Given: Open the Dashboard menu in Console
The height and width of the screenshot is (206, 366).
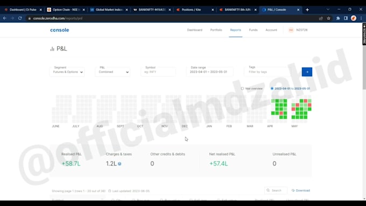Looking at the screenshot, I should point(194,30).
